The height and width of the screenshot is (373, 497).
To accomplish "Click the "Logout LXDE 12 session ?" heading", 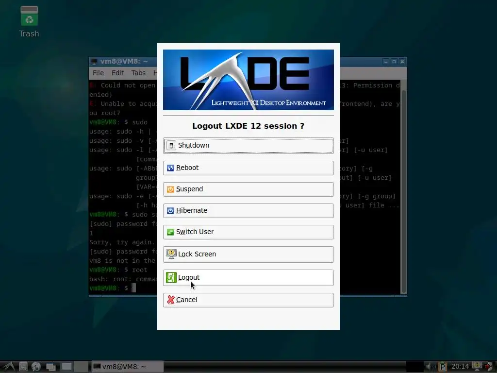I will (x=248, y=126).
